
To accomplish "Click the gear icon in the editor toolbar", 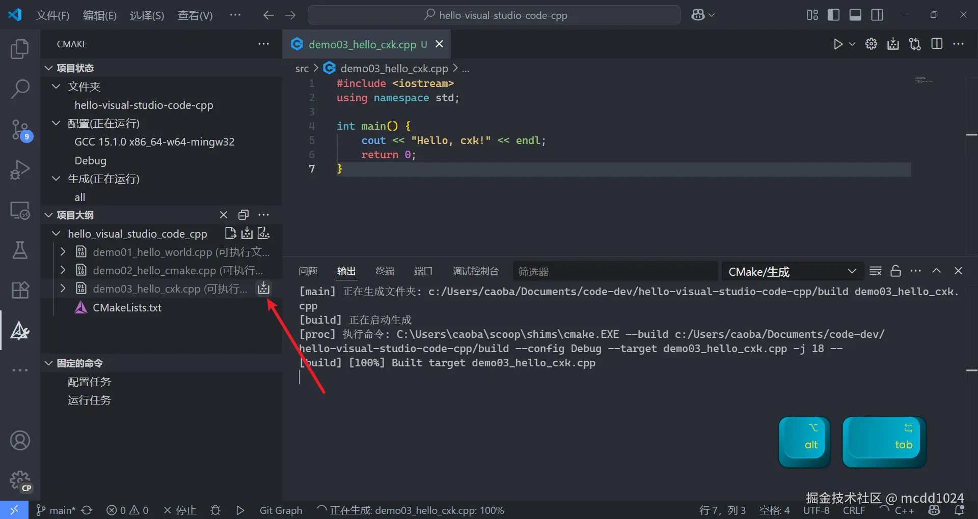I will (x=871, y=44).
